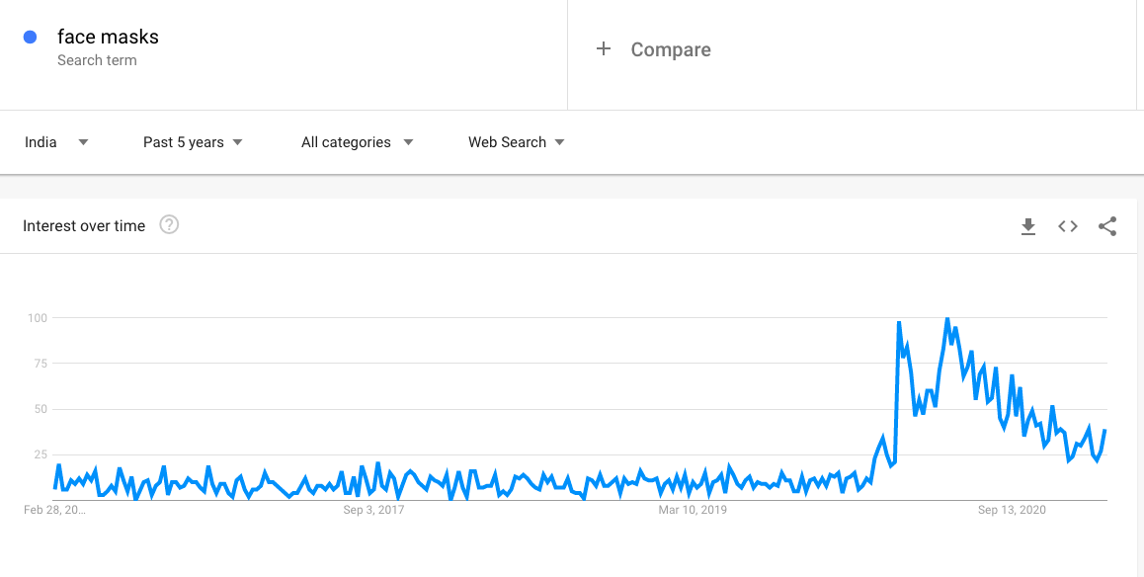Click the Feb 28 start date label
Image resolution: width=1144 pixels, height=577 pixels.
click(x=54, y=510)
